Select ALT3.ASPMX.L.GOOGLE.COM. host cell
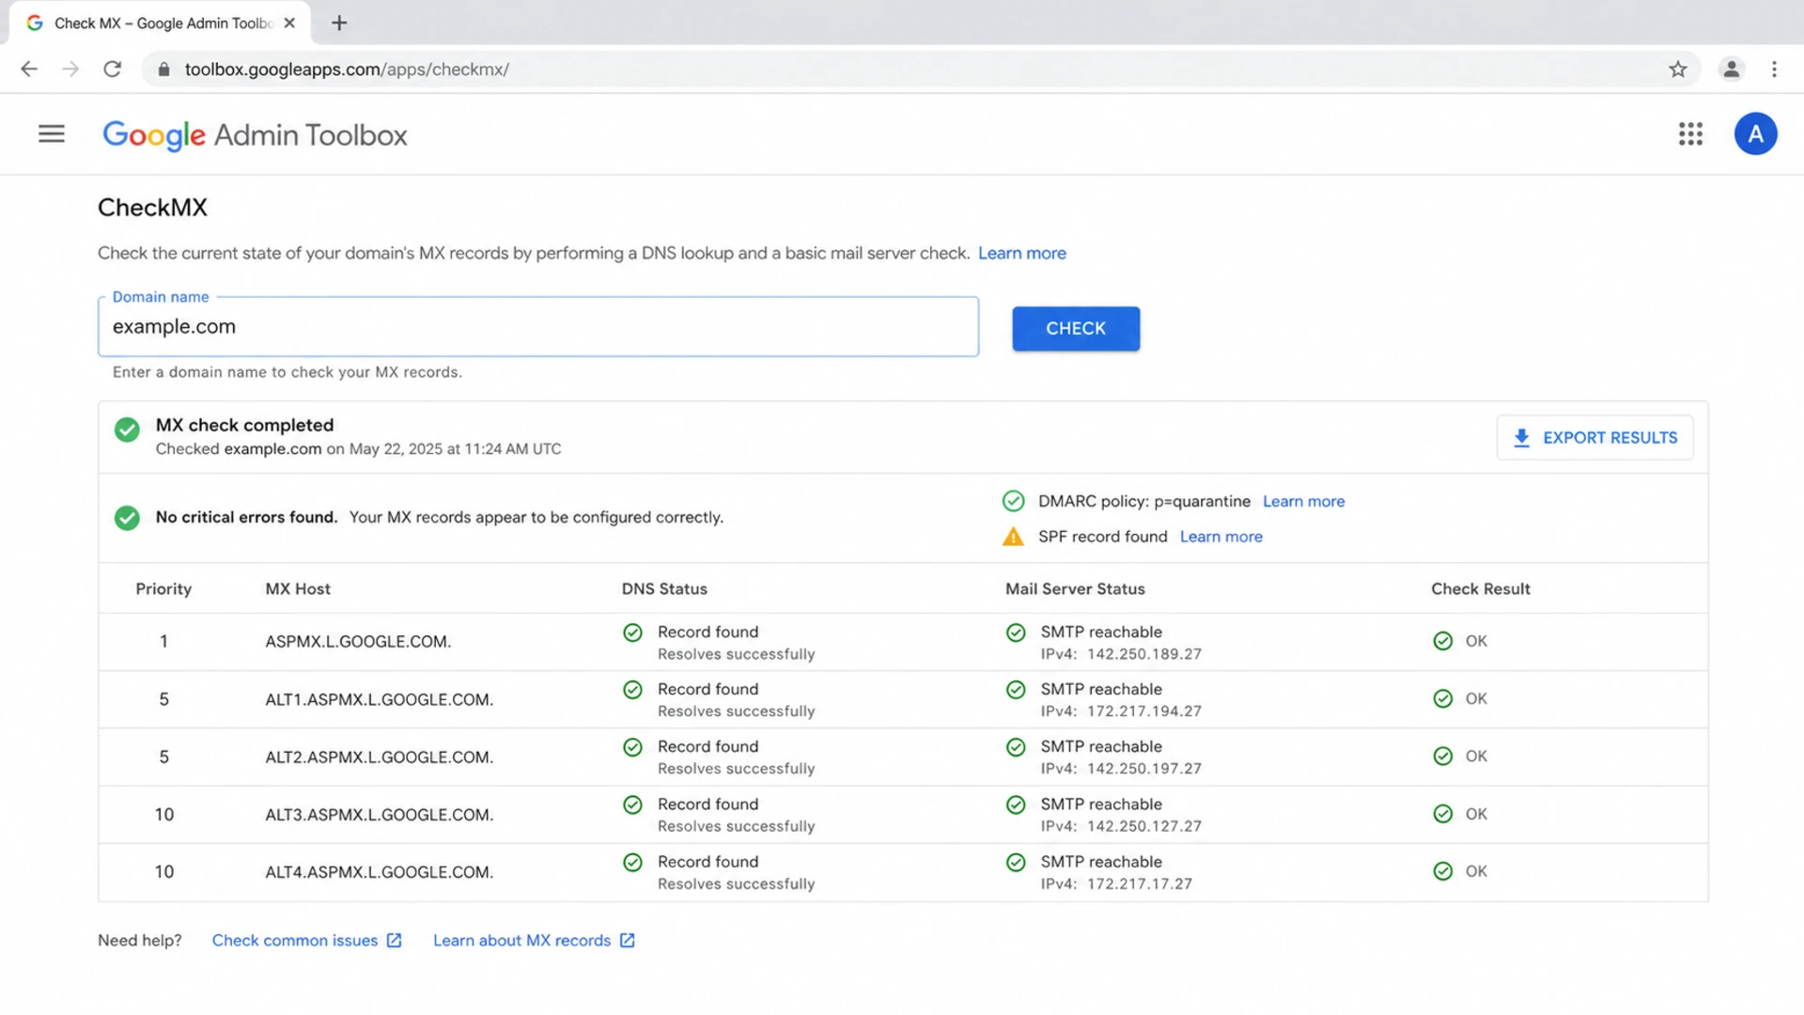This screenshot has height=1015, width=1804. pos(379,816)
